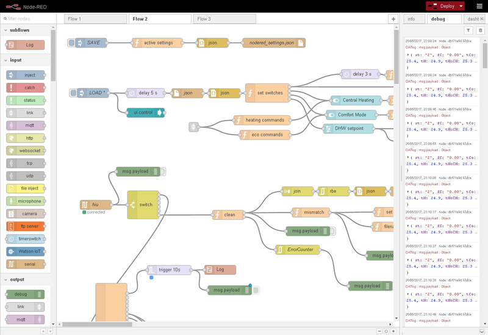
Task: Expand the first debug message object at 23:09:24
Action: point(407,55)
